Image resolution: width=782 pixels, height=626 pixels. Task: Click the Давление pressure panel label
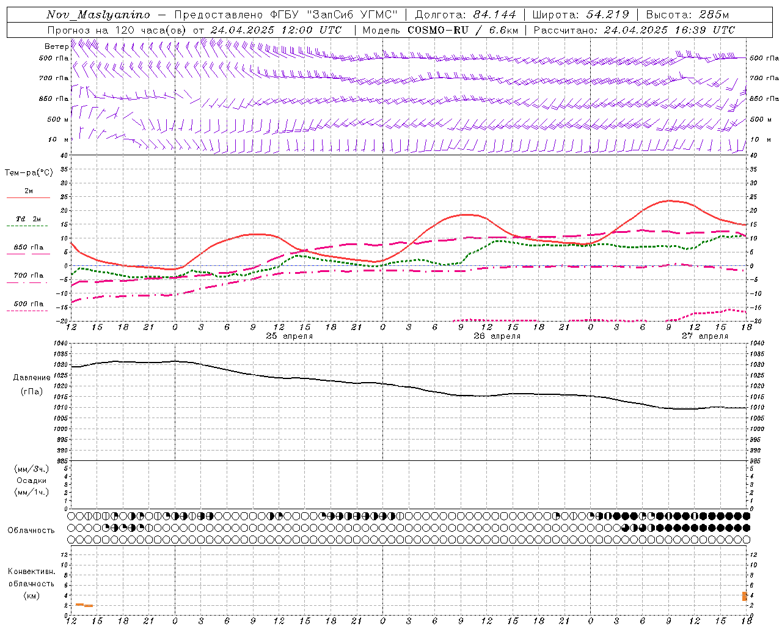[32, 378]
